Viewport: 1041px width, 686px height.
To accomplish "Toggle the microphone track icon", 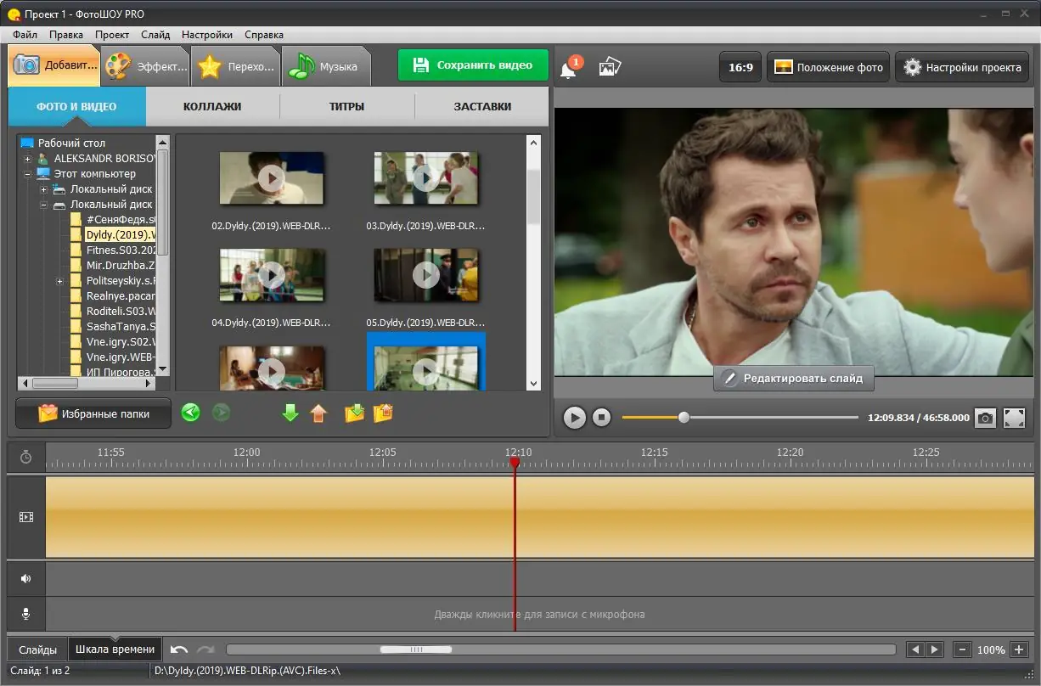I will tap(26, 613).
